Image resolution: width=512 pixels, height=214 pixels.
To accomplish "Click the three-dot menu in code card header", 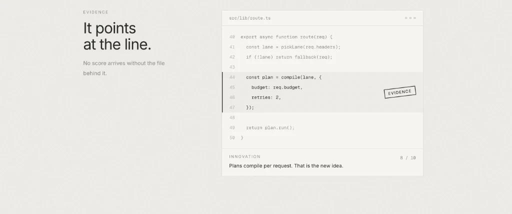I will coord(410,18).
